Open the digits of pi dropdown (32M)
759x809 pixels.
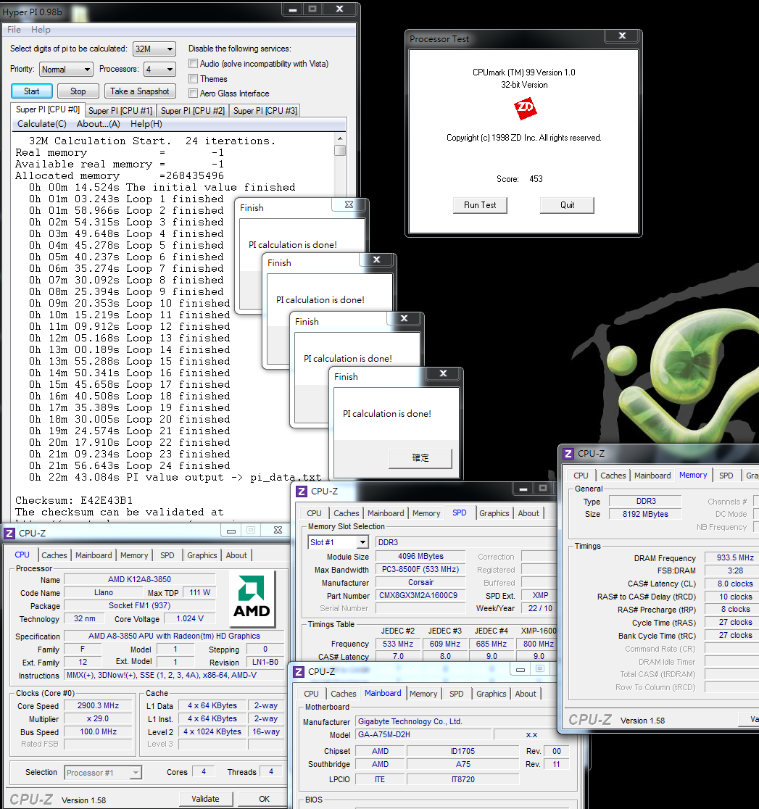click(x=154, y=49)
